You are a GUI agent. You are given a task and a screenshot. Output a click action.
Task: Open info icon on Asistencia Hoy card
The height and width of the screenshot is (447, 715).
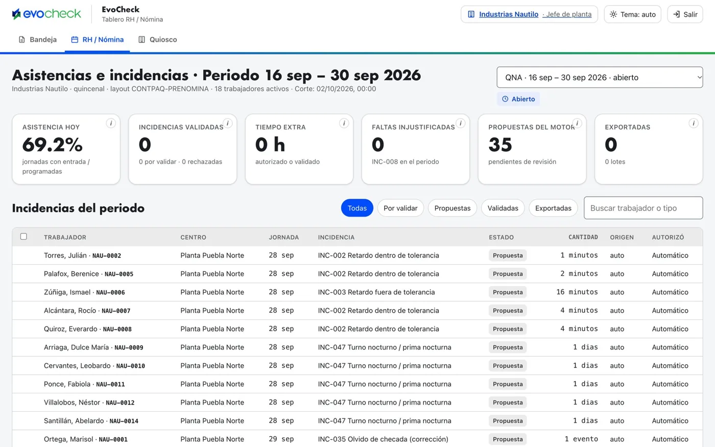(x=111, y=123)
